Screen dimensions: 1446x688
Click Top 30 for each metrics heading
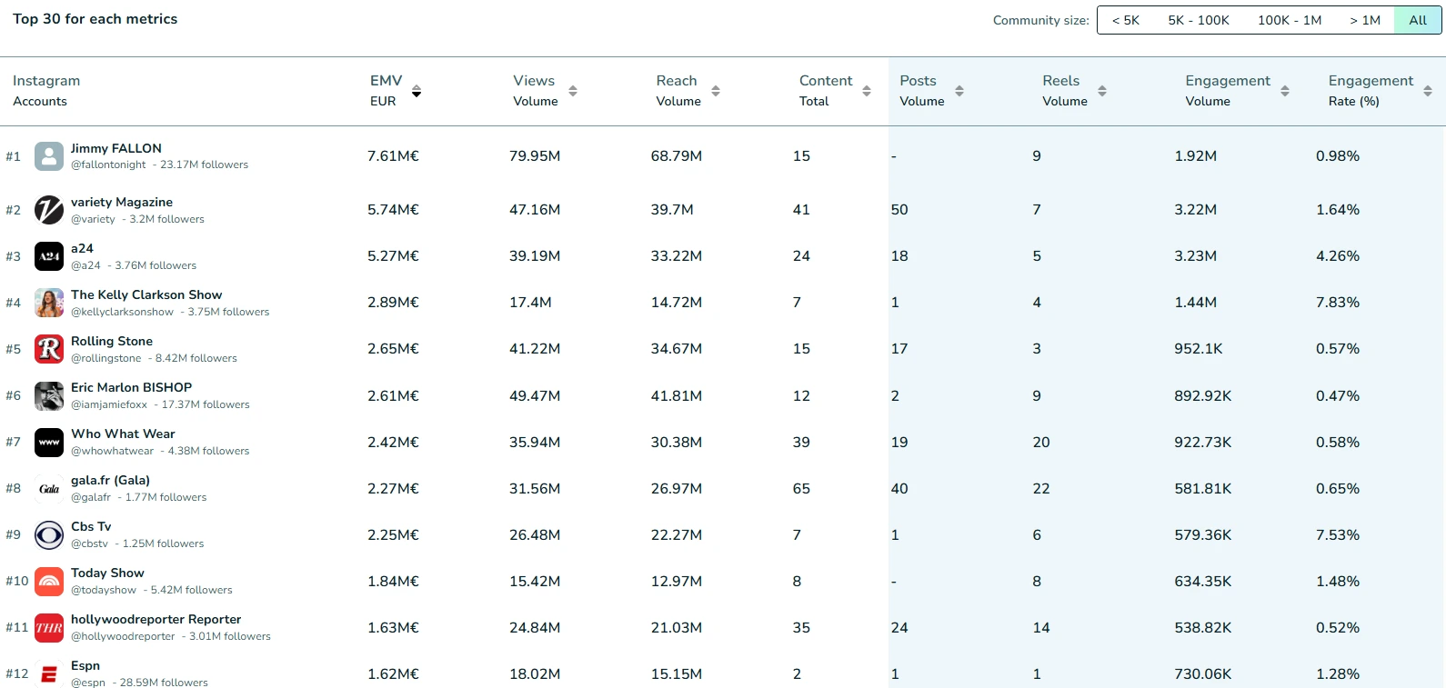coord(95,19)
